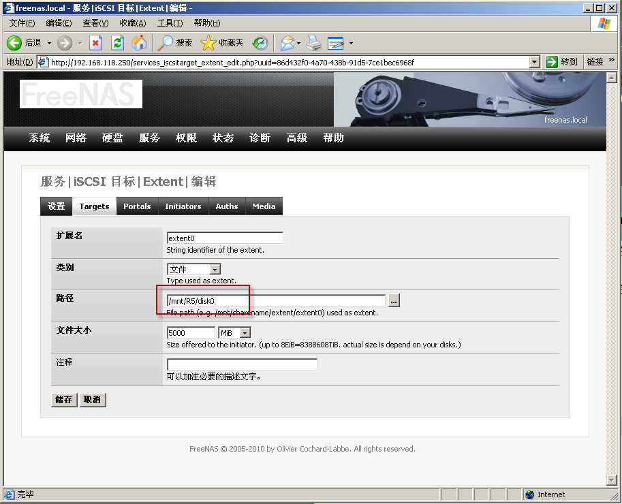The width and height of the screenshot is (622, 504).
Task: Click the Internet zone status indicator
Action: 544,494
